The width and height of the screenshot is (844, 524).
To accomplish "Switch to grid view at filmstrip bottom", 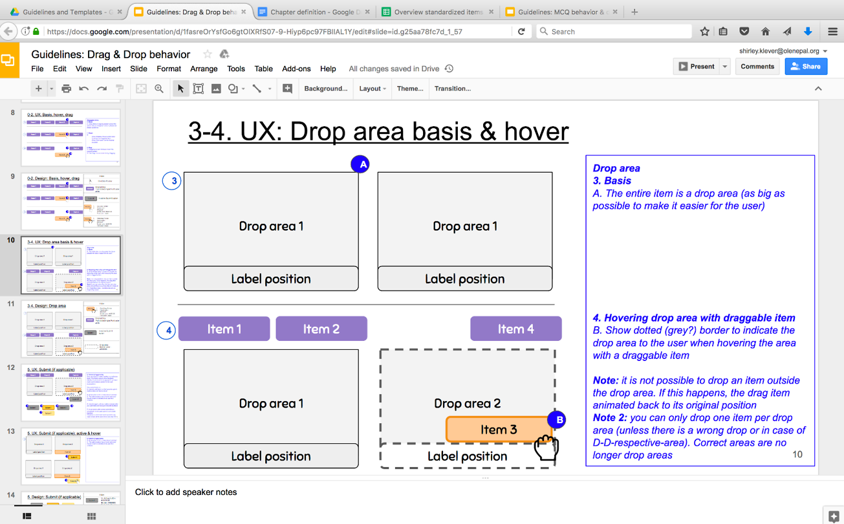I will click(91, 516).
